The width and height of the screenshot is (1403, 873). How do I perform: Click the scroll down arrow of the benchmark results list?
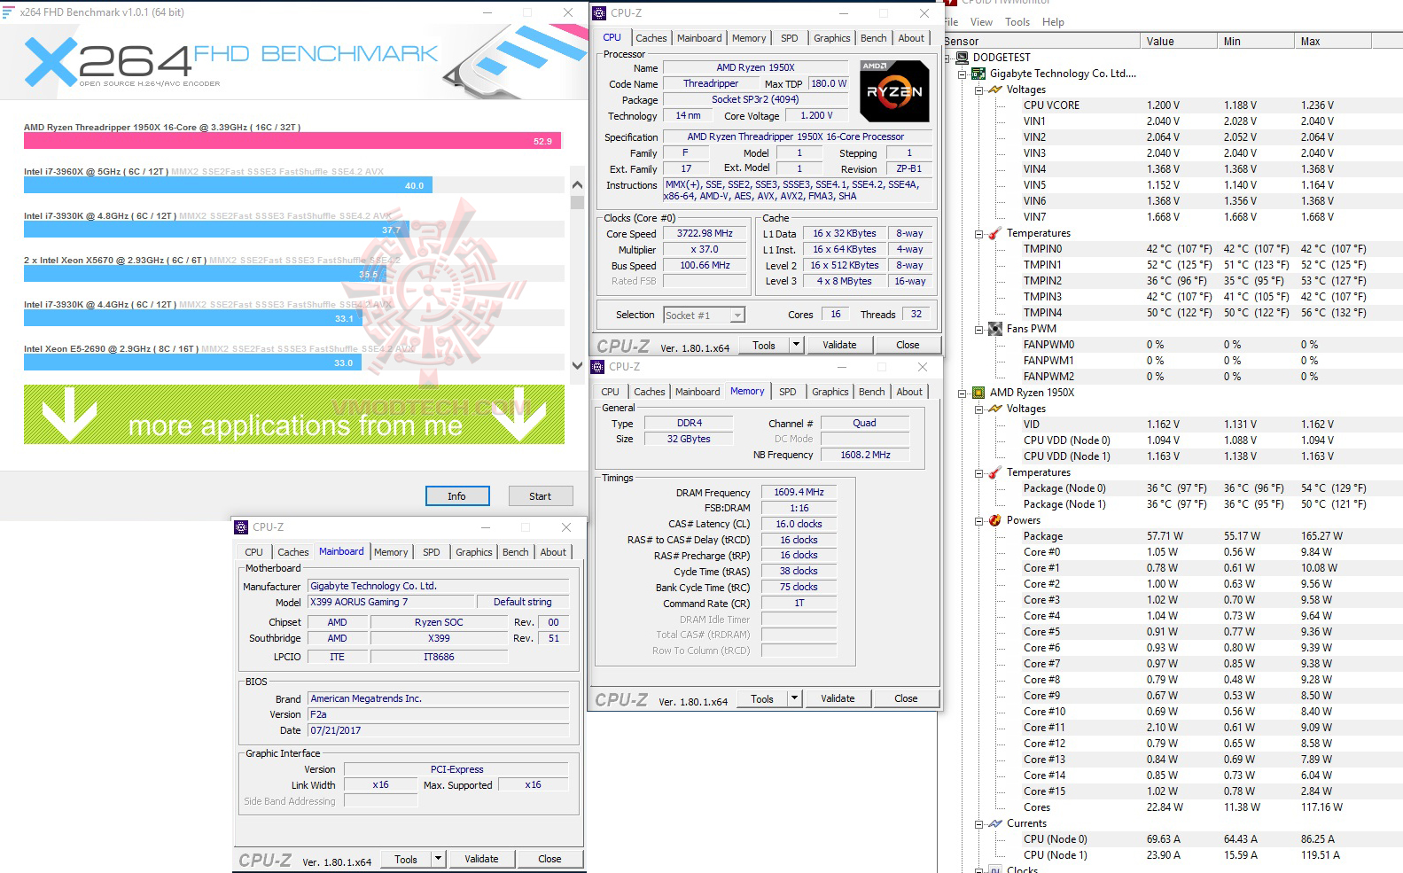(578, 365)
